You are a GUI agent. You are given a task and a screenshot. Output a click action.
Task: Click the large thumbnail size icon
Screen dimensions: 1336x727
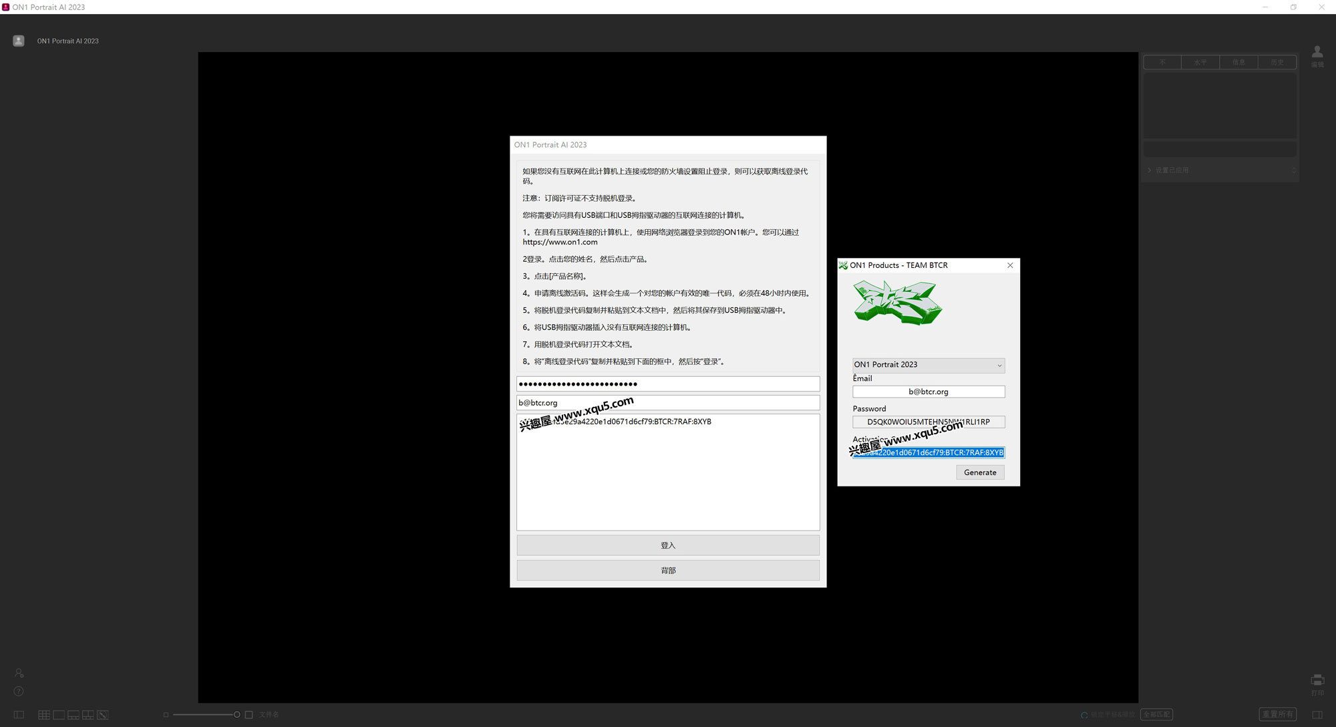click(x=249, y=715)
